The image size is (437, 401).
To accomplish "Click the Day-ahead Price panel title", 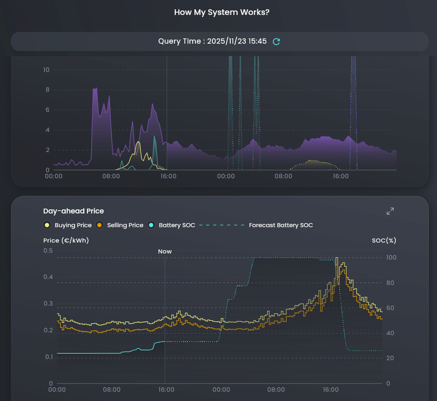I will (73, 211).
